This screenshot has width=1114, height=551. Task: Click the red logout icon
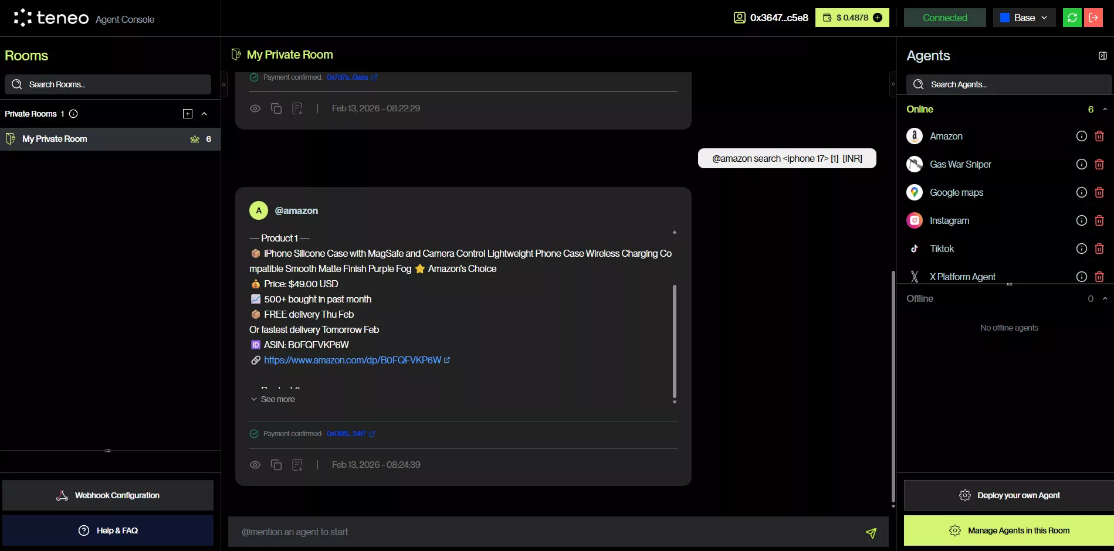[x=1093, y=18]
